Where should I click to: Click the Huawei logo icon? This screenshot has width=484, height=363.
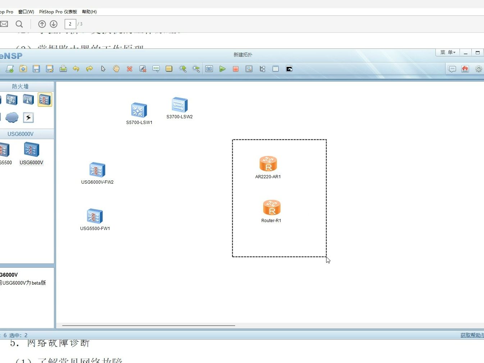(x=465, y=69)
